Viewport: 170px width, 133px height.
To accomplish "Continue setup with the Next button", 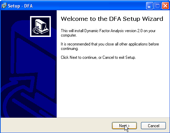I will [x=124, y=126].
